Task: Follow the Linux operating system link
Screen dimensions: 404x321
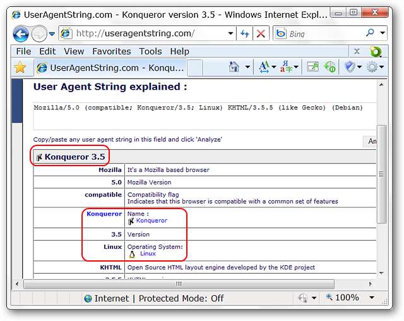Action: (148, 253)
